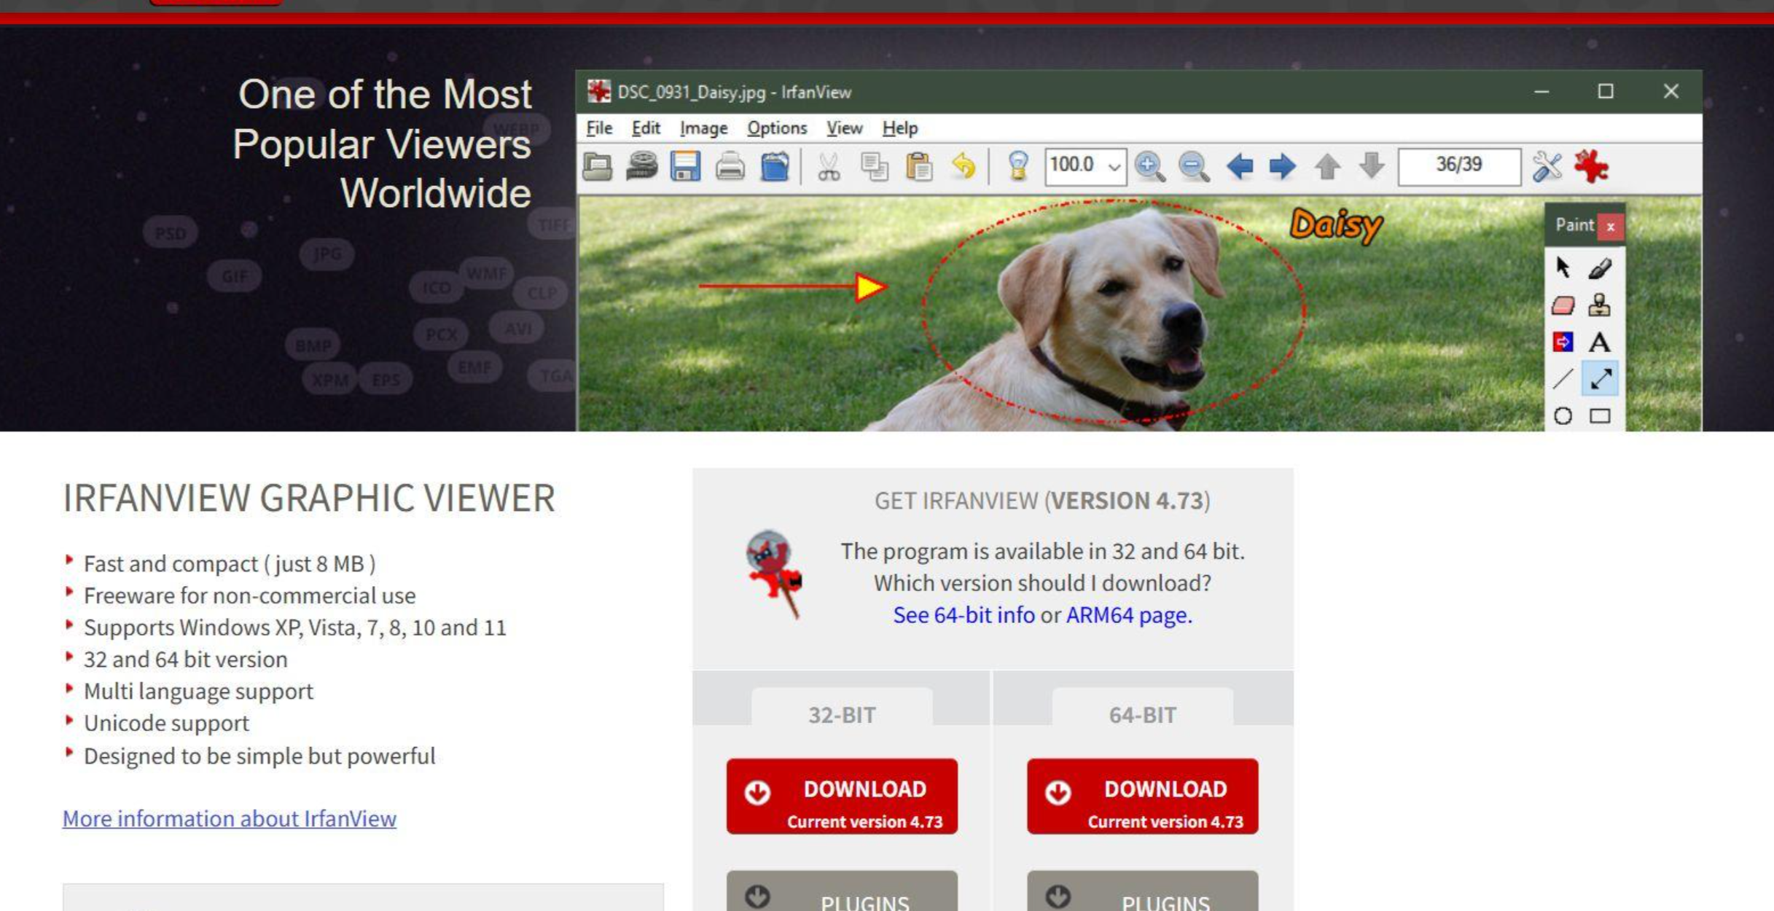Open the View menu
The height and width of the screenshot is (911, 1774).
tap(844, 128)
